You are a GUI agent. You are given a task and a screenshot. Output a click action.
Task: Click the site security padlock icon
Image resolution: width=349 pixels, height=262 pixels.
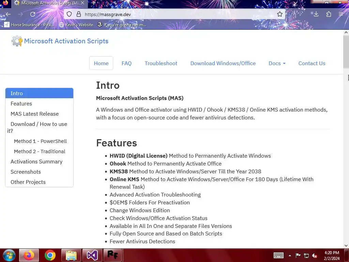tap(79, 14)
